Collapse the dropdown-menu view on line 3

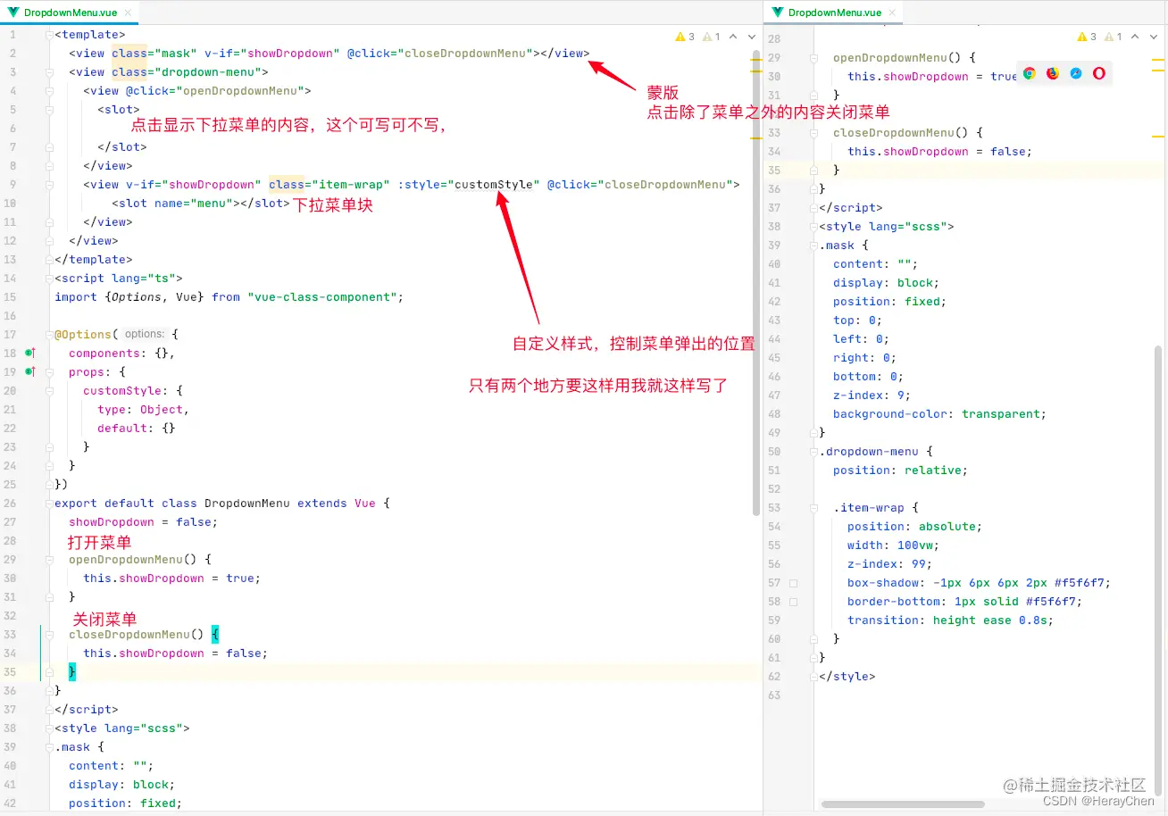50,72
